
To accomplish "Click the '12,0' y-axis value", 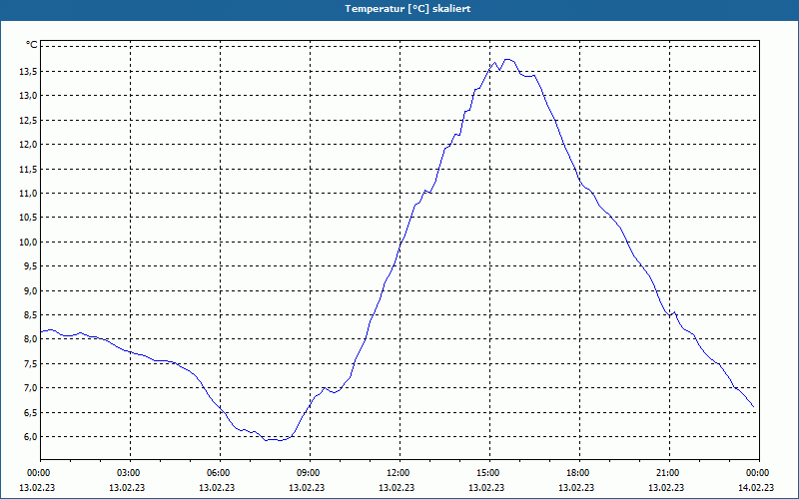I will pyautogui.click(x=28, y=145).
